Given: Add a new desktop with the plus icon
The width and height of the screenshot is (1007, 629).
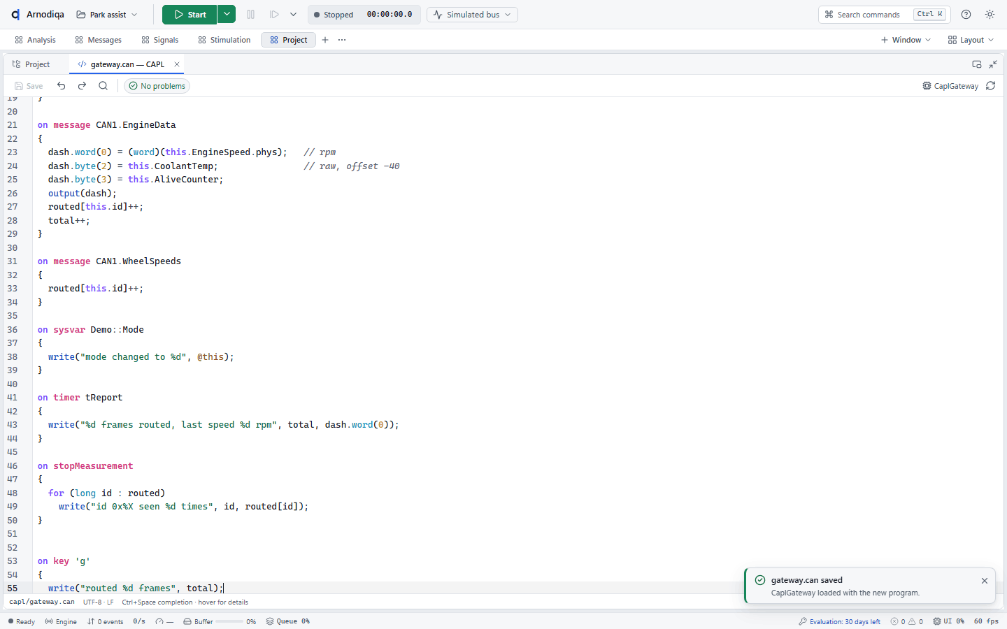Looking at the screenshot, I should tap(325, 40).
